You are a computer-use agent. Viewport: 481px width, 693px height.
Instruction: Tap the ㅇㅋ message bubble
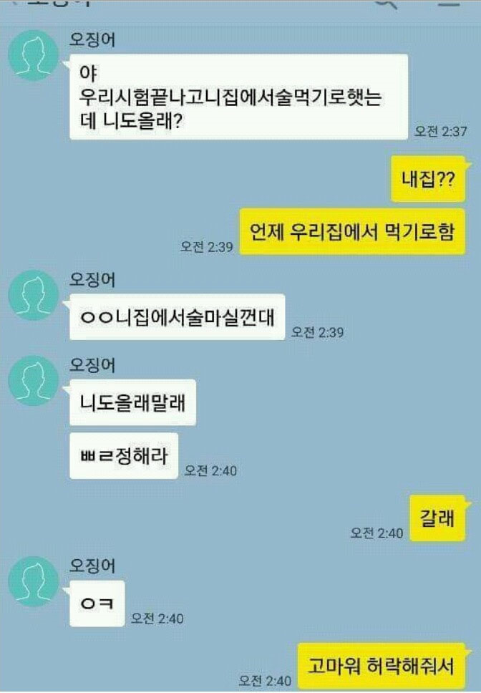tap(97, 604)
